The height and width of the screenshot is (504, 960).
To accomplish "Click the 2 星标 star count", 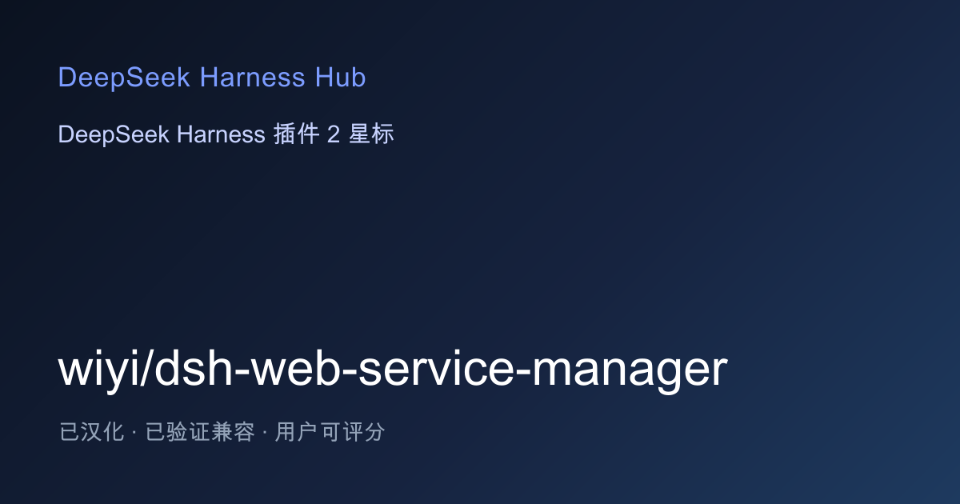I will (361, 134).
